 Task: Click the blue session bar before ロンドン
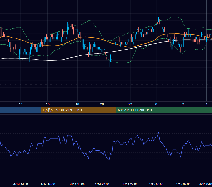click(x=21, y=110)
